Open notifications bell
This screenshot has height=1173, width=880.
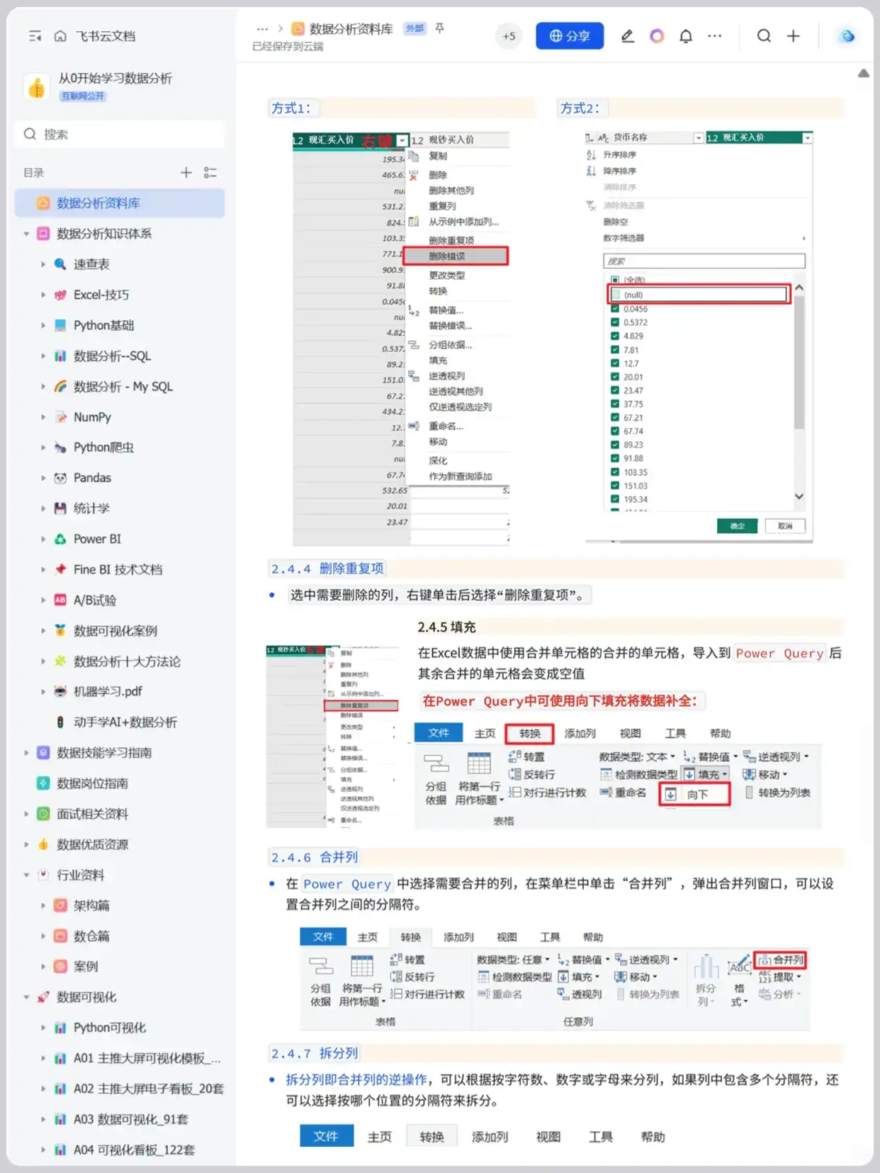click(685, 36)
